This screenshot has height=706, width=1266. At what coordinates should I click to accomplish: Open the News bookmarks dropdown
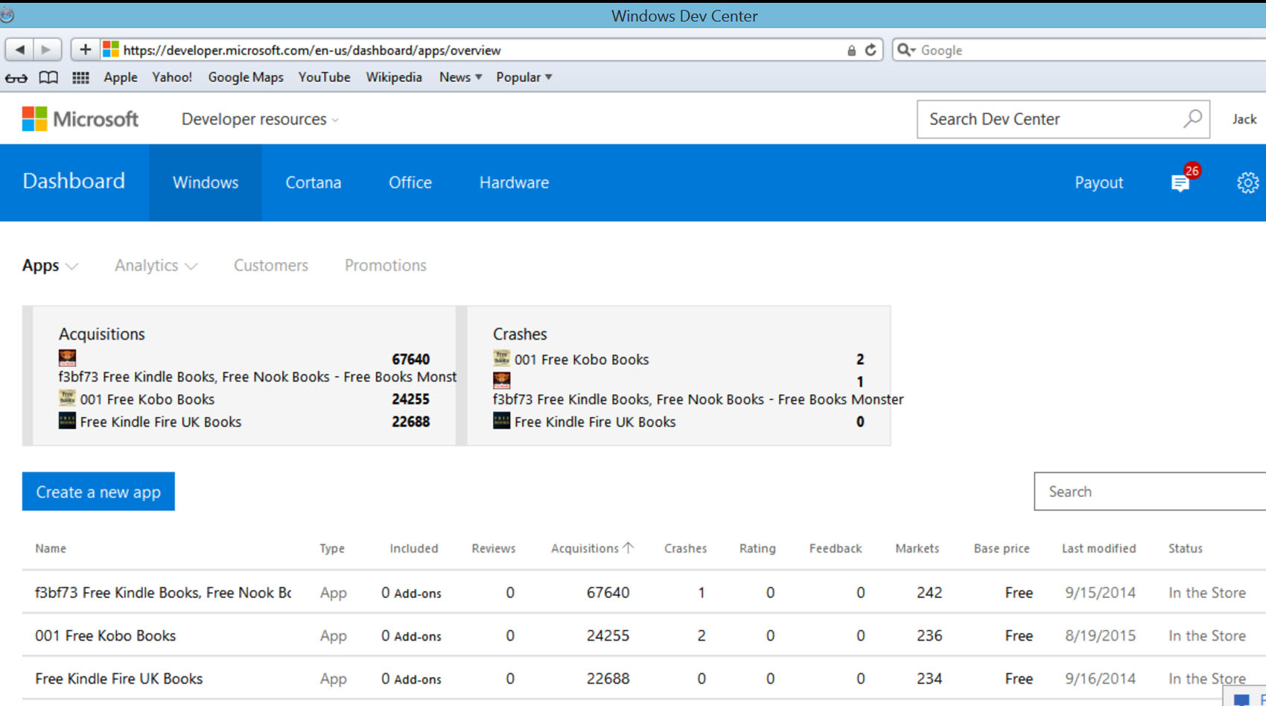[460, 77]
